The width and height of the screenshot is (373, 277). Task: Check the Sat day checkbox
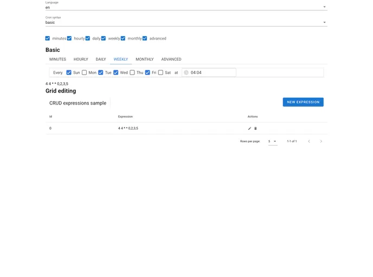tap(161, 72)
